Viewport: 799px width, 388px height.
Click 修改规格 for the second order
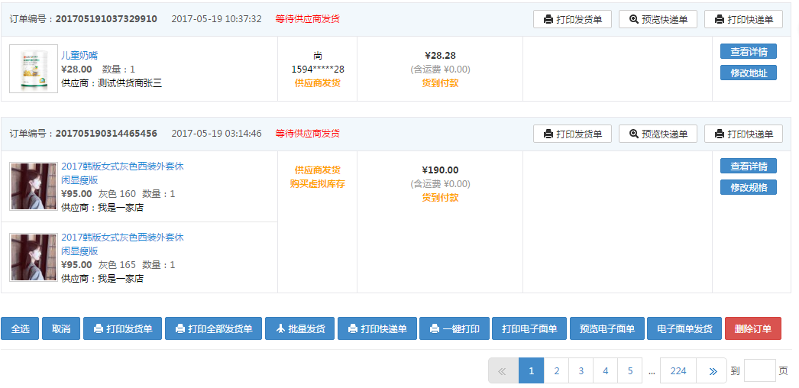pyautogui.click(x=748, y=187)
